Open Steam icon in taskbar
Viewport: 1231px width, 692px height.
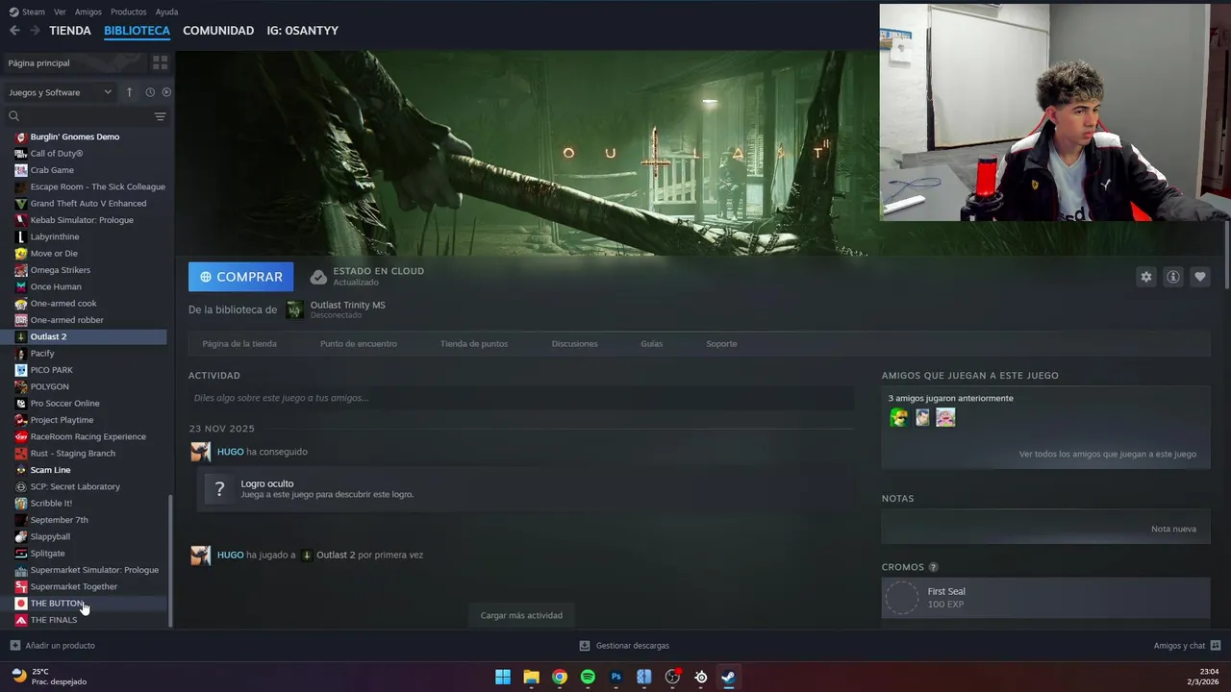729,677
